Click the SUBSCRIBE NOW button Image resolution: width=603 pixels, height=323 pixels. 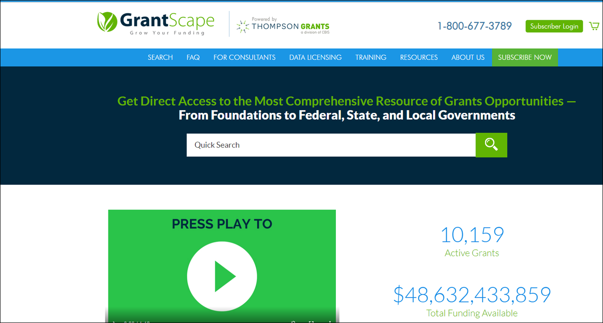525,57
